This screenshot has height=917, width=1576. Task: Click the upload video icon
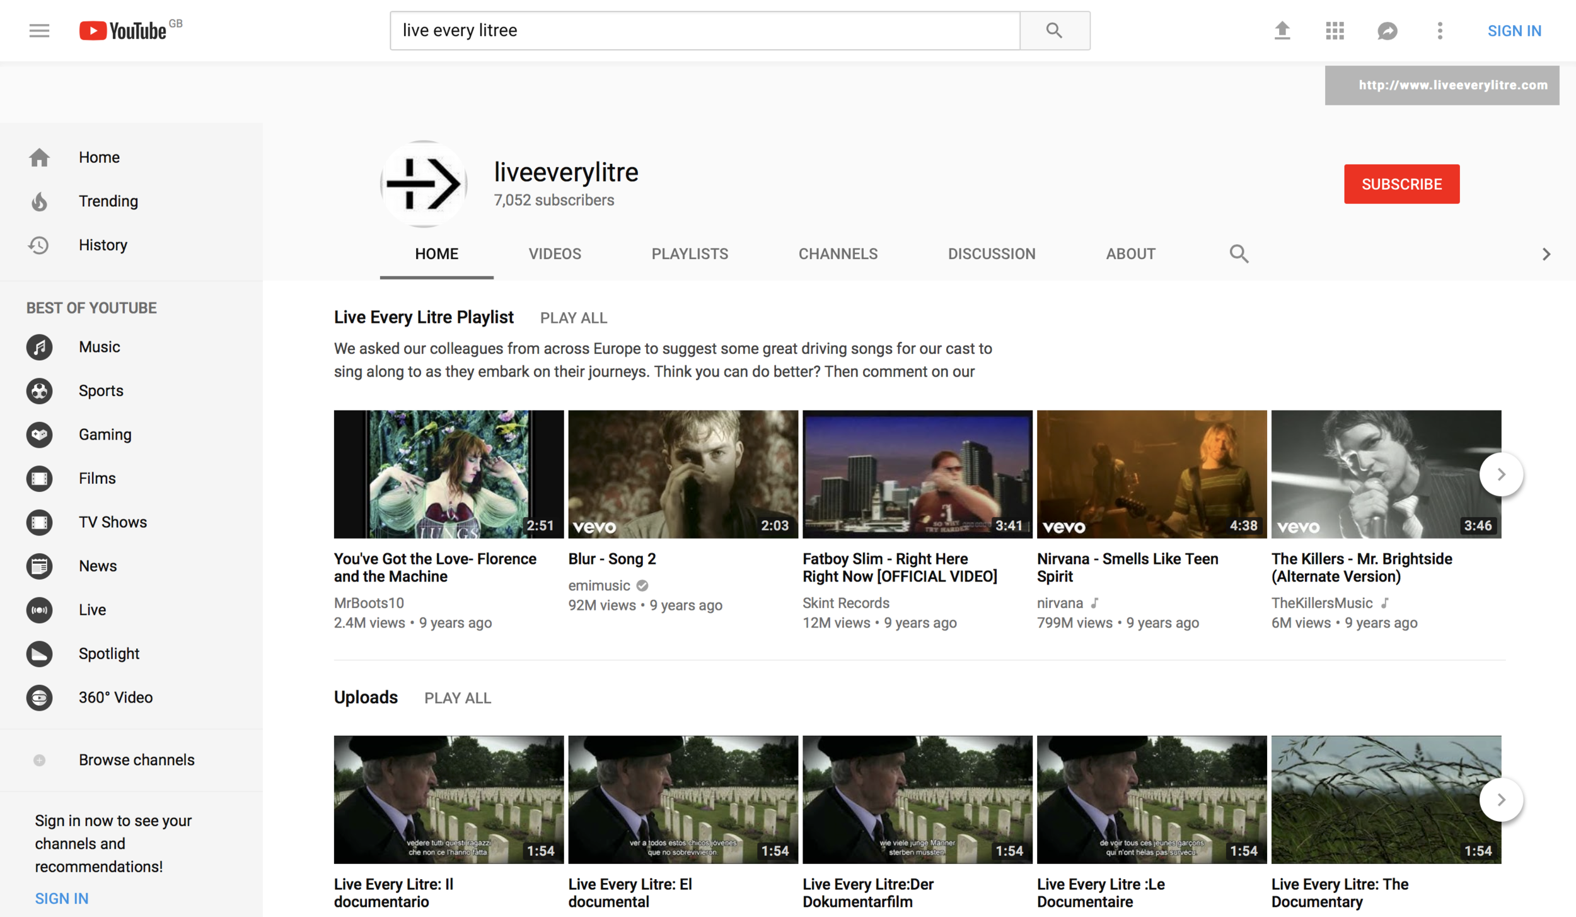[1282, 30]
